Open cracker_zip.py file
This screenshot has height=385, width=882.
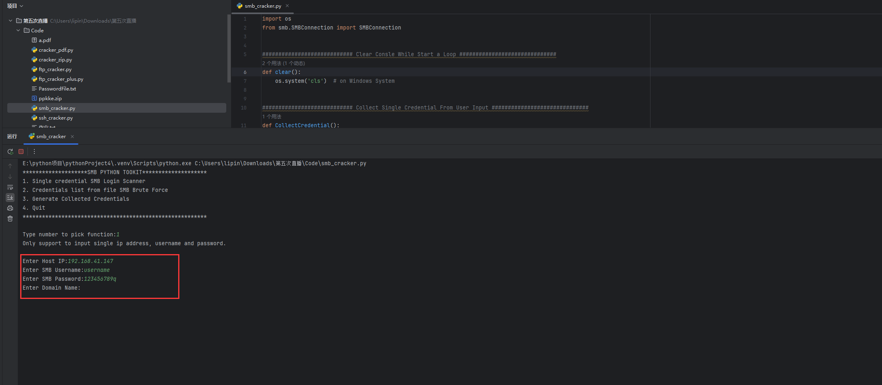click(55, 59)
